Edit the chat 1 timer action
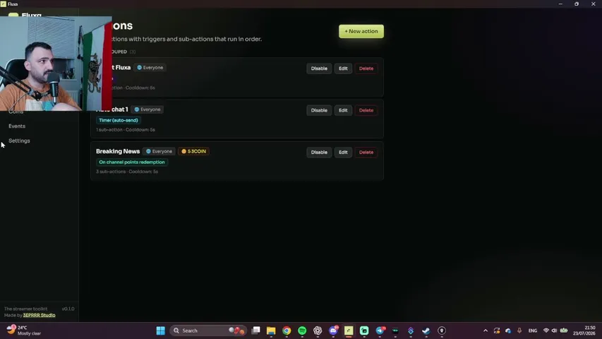The image size is (602, 339). coord(343,110)
